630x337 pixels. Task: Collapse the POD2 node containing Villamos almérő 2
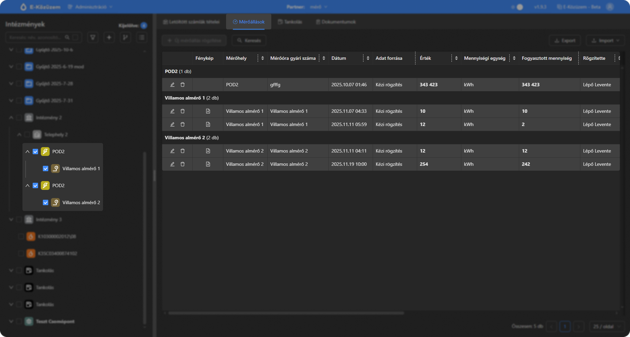28,185
